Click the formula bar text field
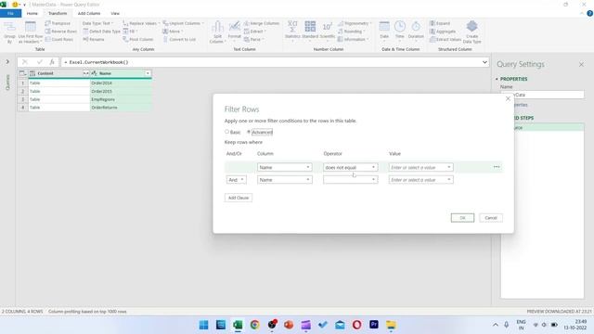The width and height of the screenshot is (594, 334). pyautogui.click(x=271, y=62)
